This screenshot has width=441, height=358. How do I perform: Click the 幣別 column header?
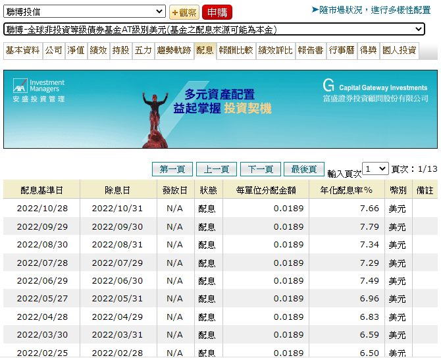[x=398, y=190]
